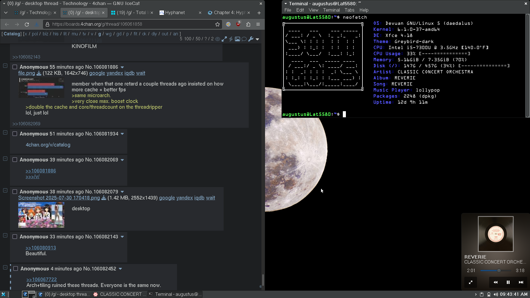
Task: Bookmark this page with the star icon
Action: [218, 24]
